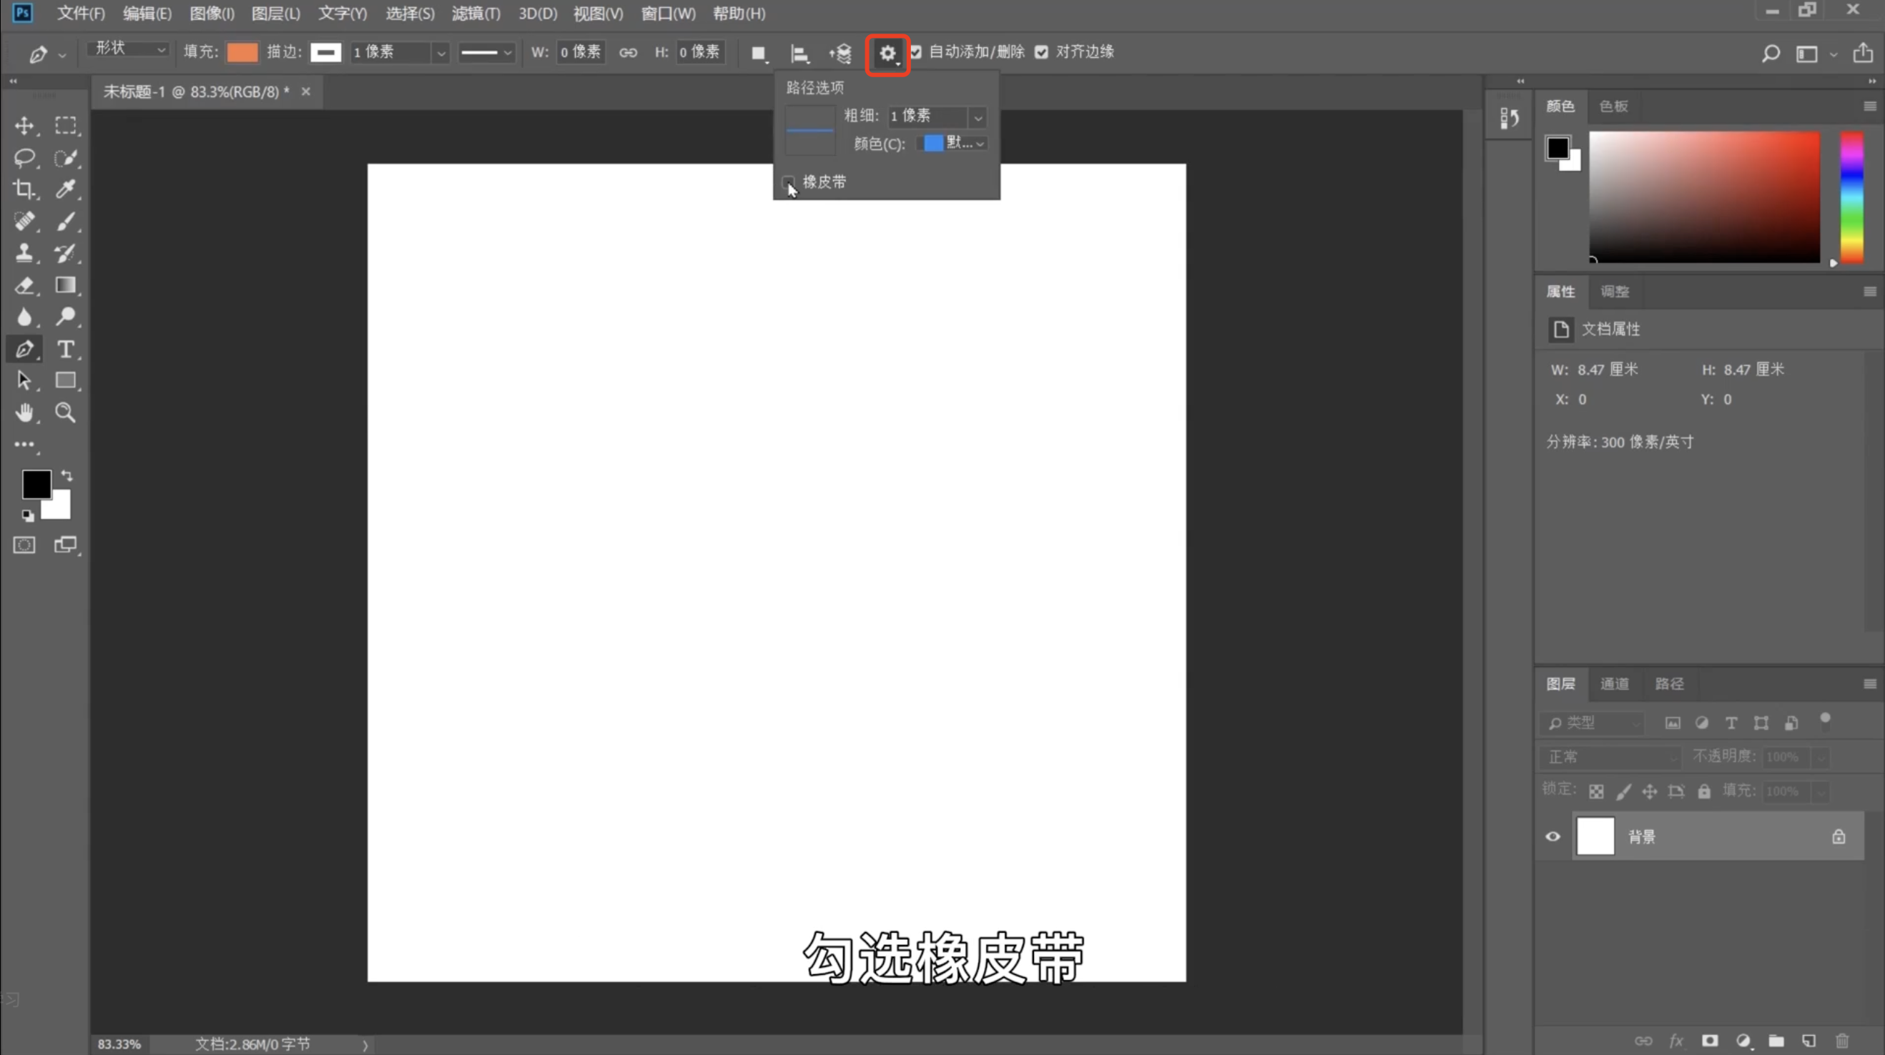The image size is (1885, 1055).
Task: Select the Crop tool
Action: click(24, 189)
